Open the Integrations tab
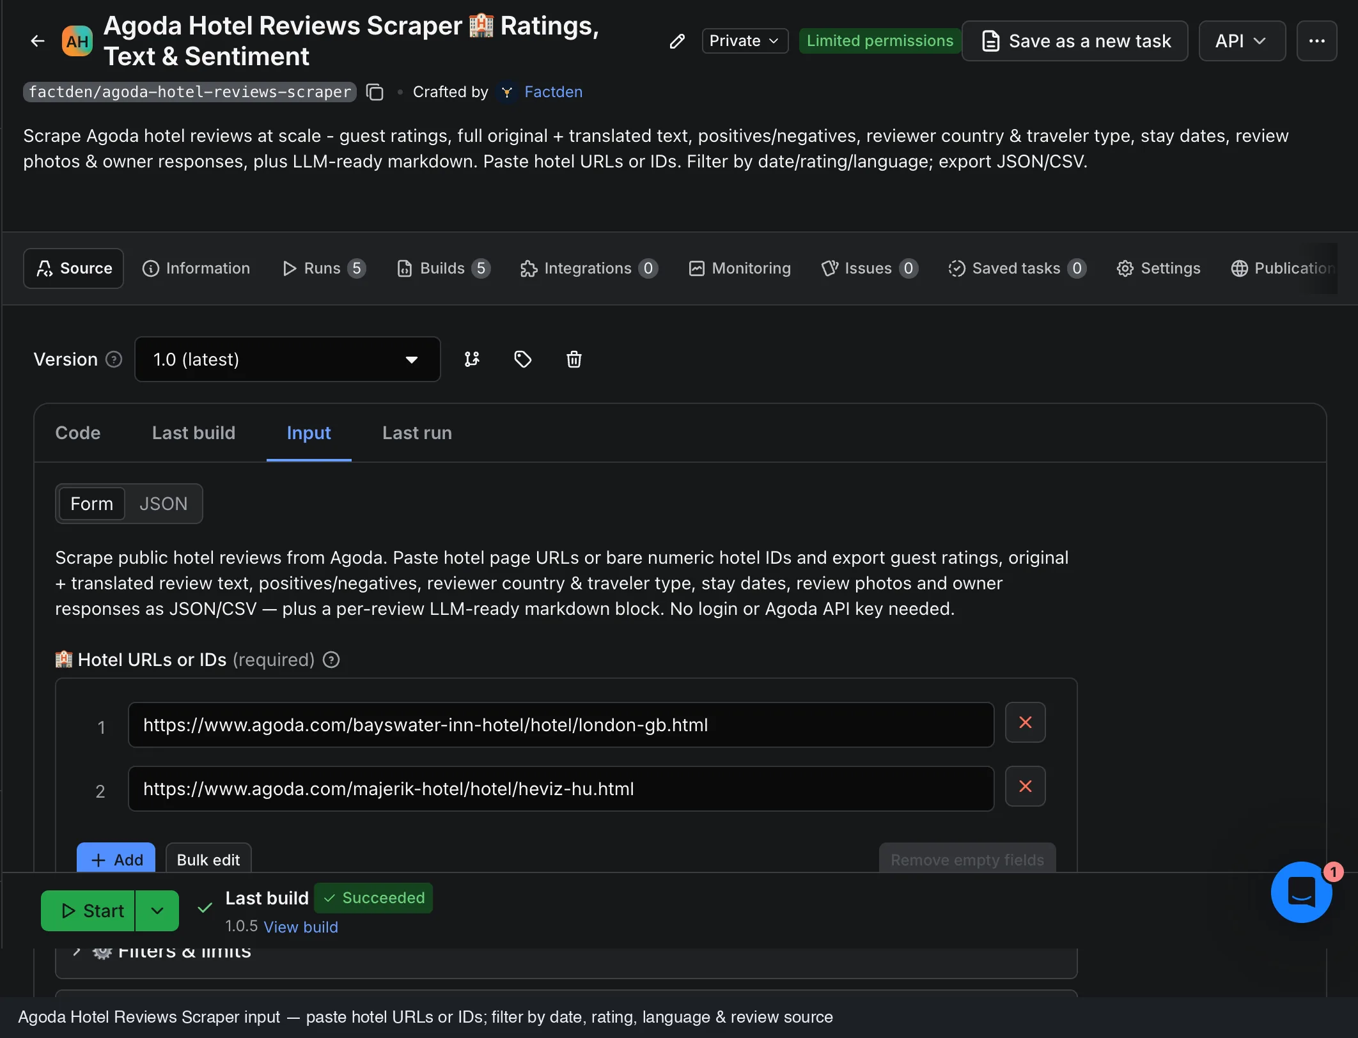Viewport: 1358px width, 1038px height. pos(589,268)
